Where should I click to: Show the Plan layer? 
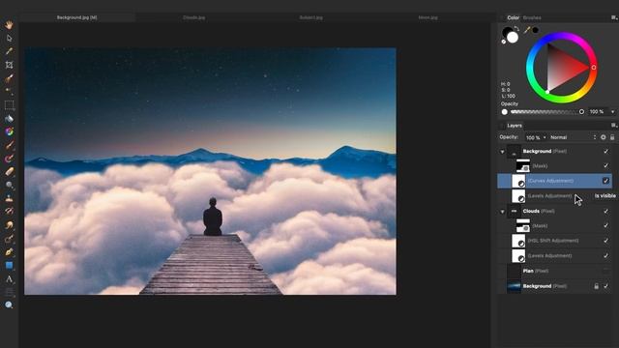pyautogui.click(x=605, y=271)
